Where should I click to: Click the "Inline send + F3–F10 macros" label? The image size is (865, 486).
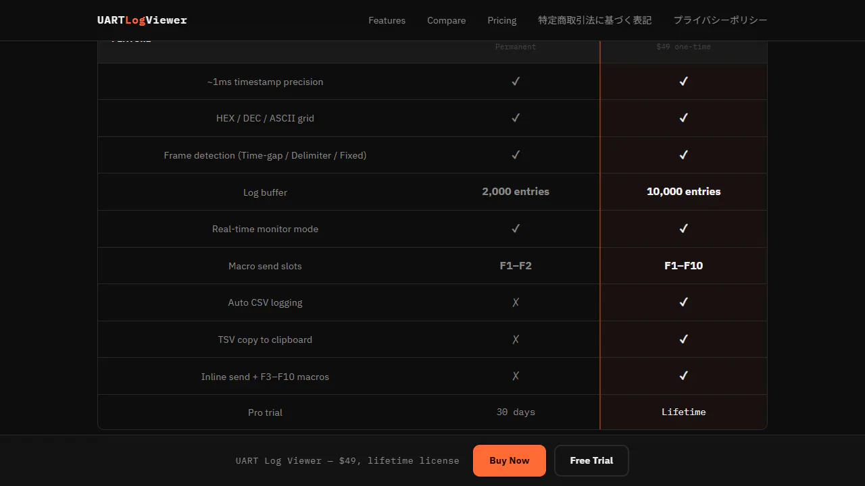point(265,377)
